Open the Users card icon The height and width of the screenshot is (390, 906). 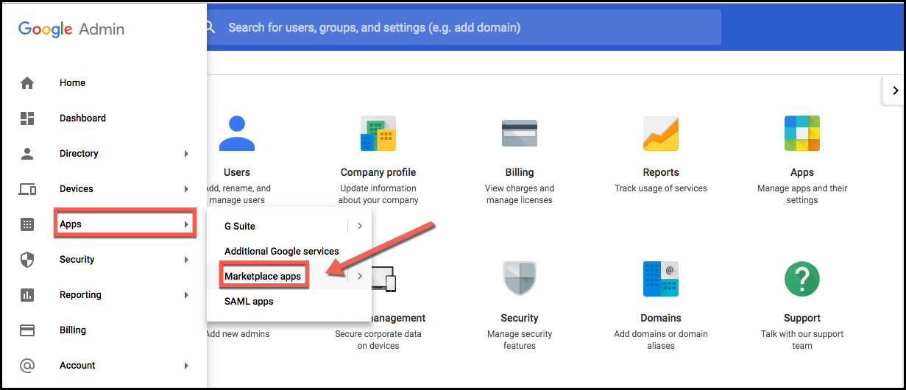pos(237,133)
